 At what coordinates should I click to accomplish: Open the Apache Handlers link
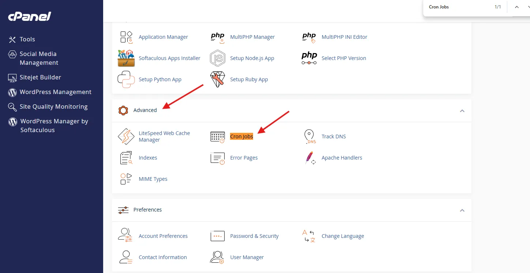point(342,158)
